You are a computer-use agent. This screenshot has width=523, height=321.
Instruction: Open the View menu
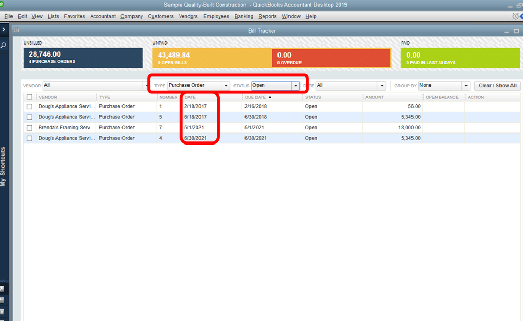[x=37, y=16]
